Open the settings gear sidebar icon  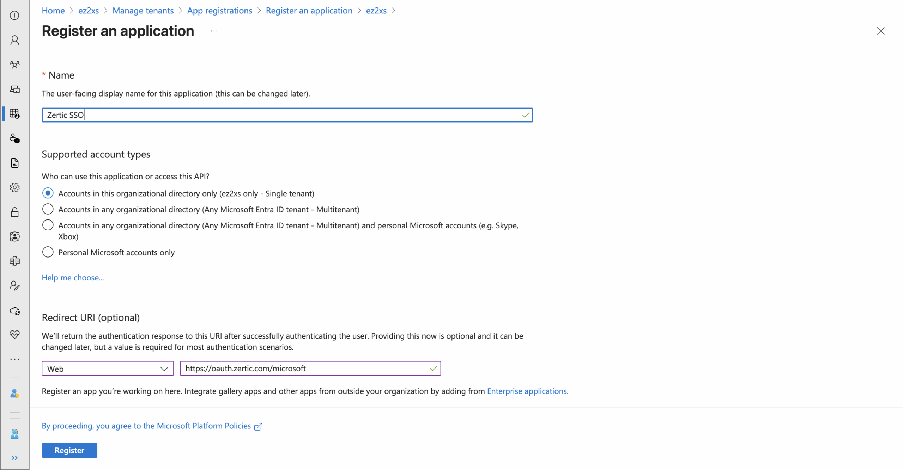point(14,187)
